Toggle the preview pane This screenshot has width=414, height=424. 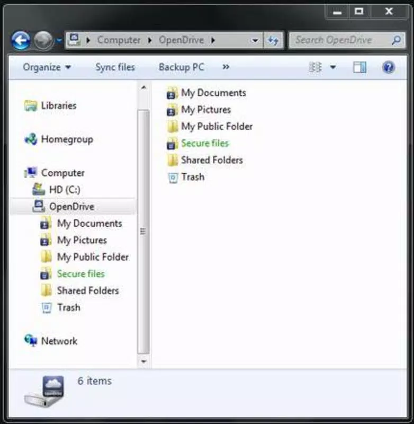(359, 67)
